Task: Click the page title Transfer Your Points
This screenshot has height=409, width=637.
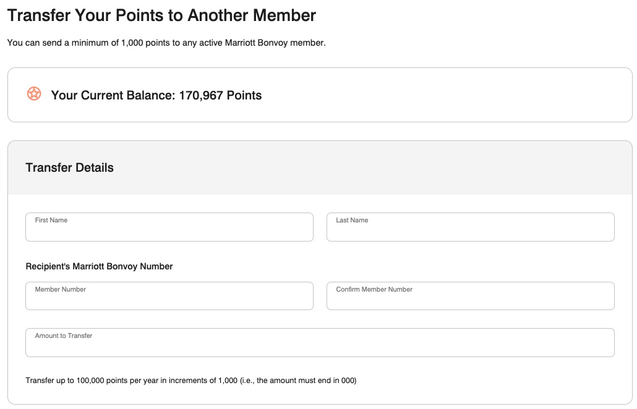Action: 161,15
